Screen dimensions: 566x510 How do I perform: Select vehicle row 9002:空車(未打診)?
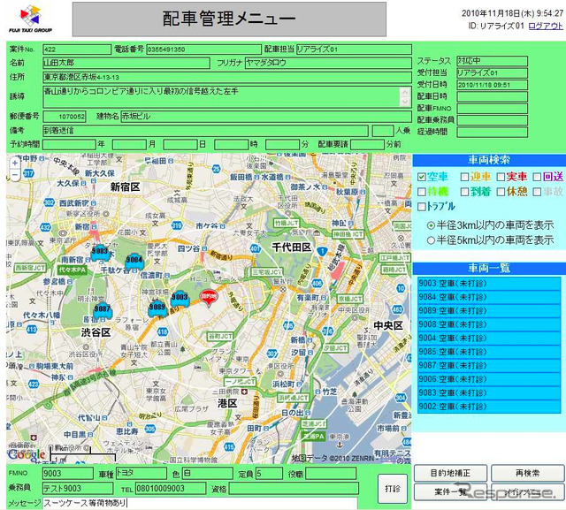[x=489, y=407]
